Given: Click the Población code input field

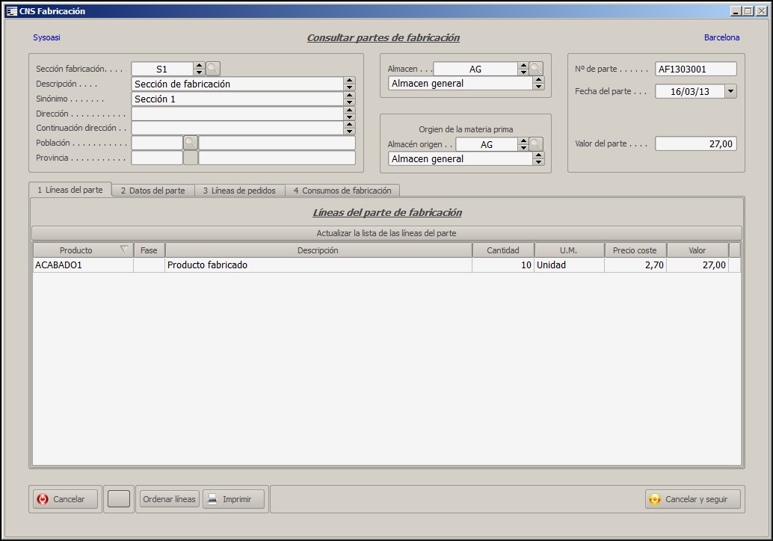Looking at the screenshot, I should tap(157, 143).
